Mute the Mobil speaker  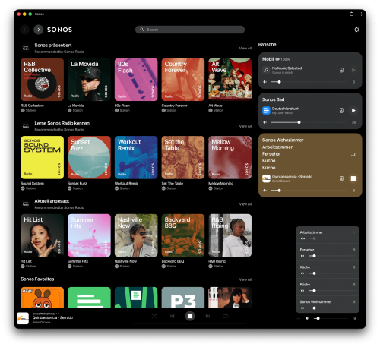(x=265, y=82)
